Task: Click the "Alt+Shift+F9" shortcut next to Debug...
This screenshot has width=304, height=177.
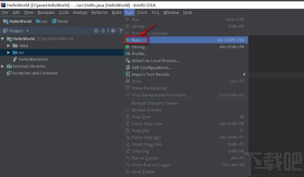Action: click(x=232, y=47)
